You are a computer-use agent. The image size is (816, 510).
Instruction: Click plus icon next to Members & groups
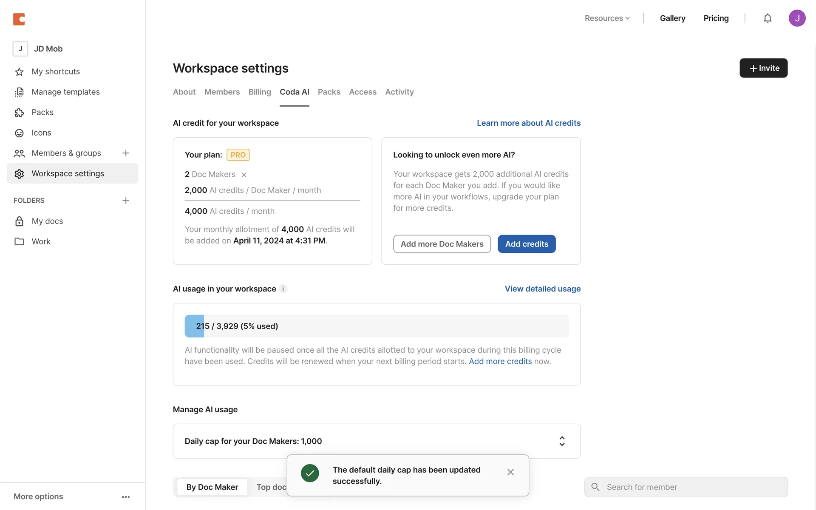tap(126, 153)
